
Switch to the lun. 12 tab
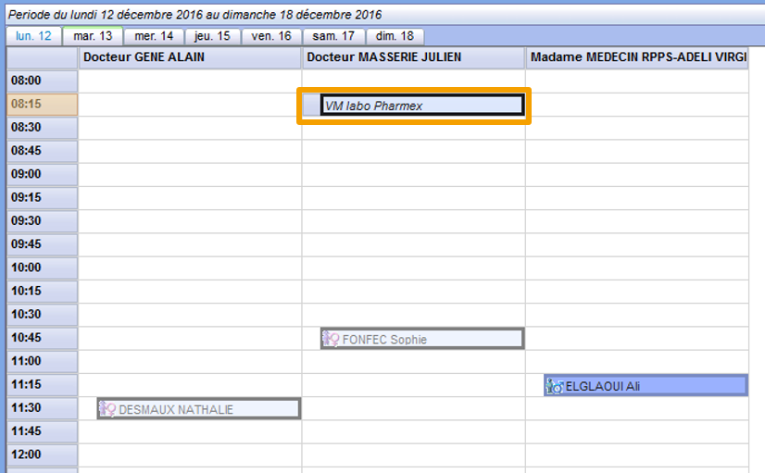pos(34,36)
